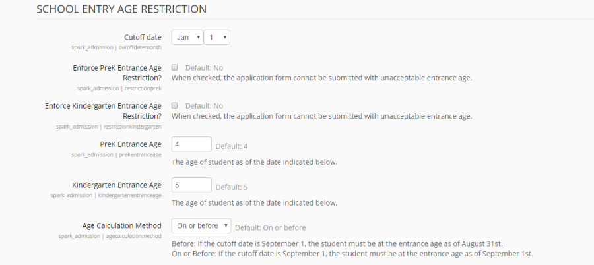Expand the Age Calculation Method dropdown

pyautogui.click(x=201, y=226)
